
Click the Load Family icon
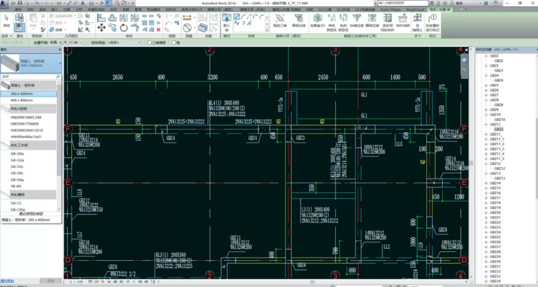tap(226, 19)
